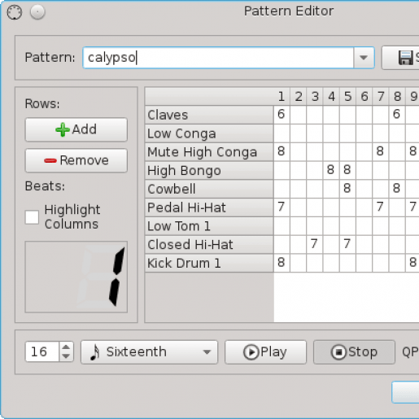This screenshot has width=419, height=419.
Task: Click the Play button with triangle icon
Action: click(x=265, y=352)
